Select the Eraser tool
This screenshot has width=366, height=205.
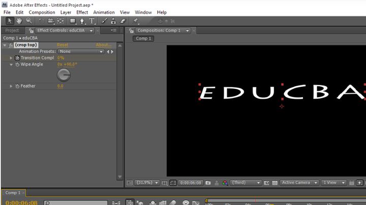[123, 21]
